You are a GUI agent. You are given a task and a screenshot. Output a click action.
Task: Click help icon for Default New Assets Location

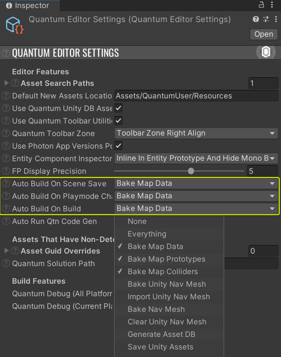tap(6, 95)
